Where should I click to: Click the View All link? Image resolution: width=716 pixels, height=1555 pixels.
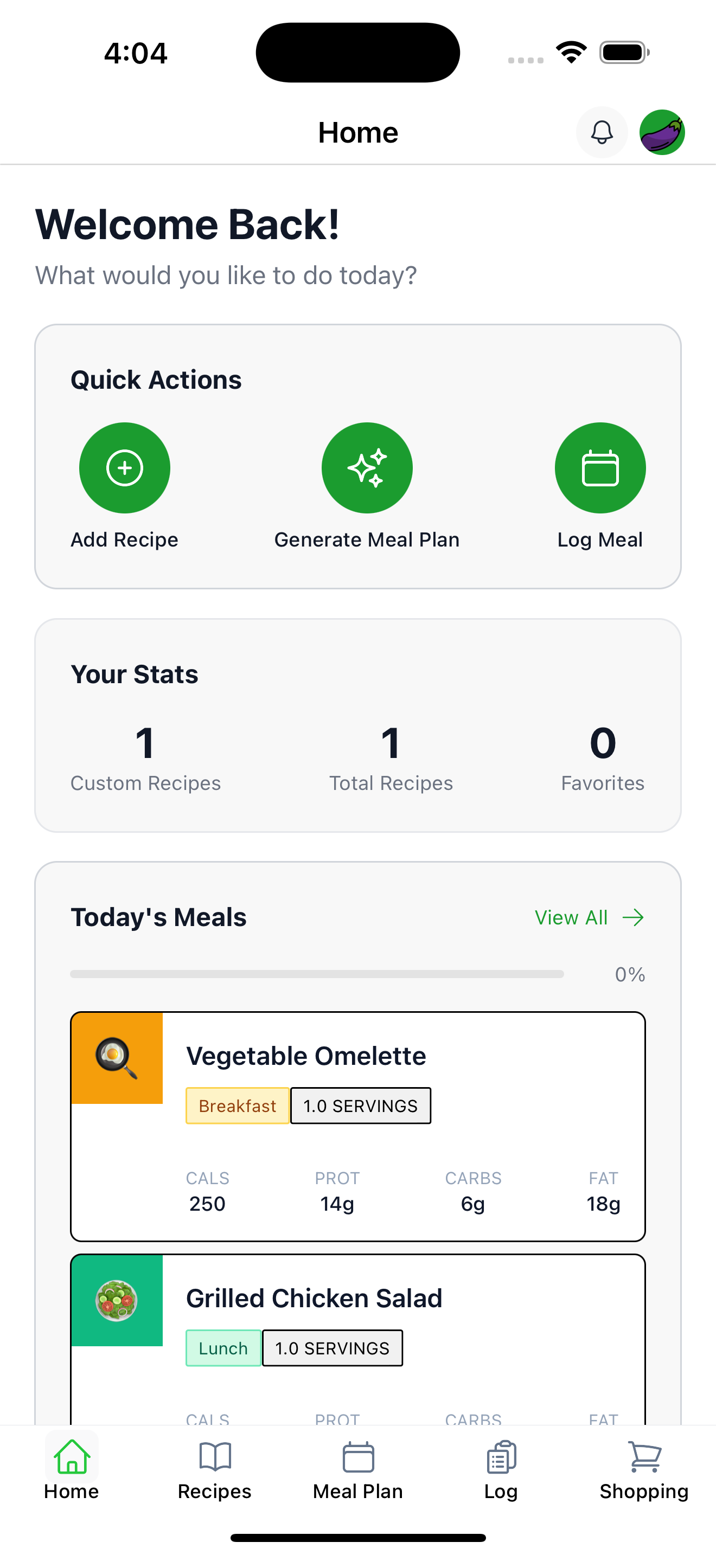[590, 917]
